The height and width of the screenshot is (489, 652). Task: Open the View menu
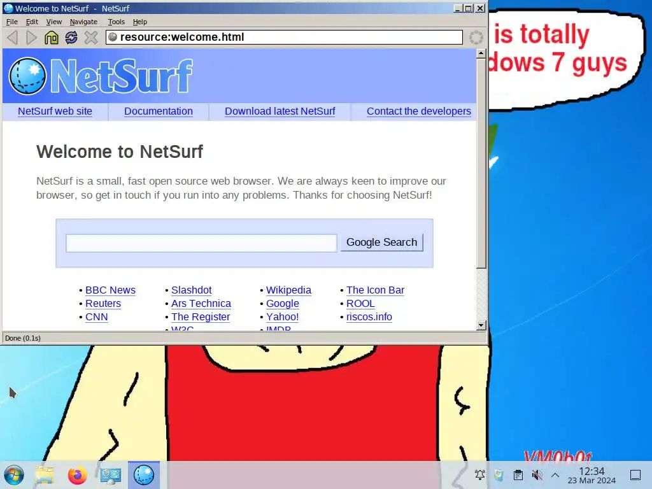coord(53,22)
